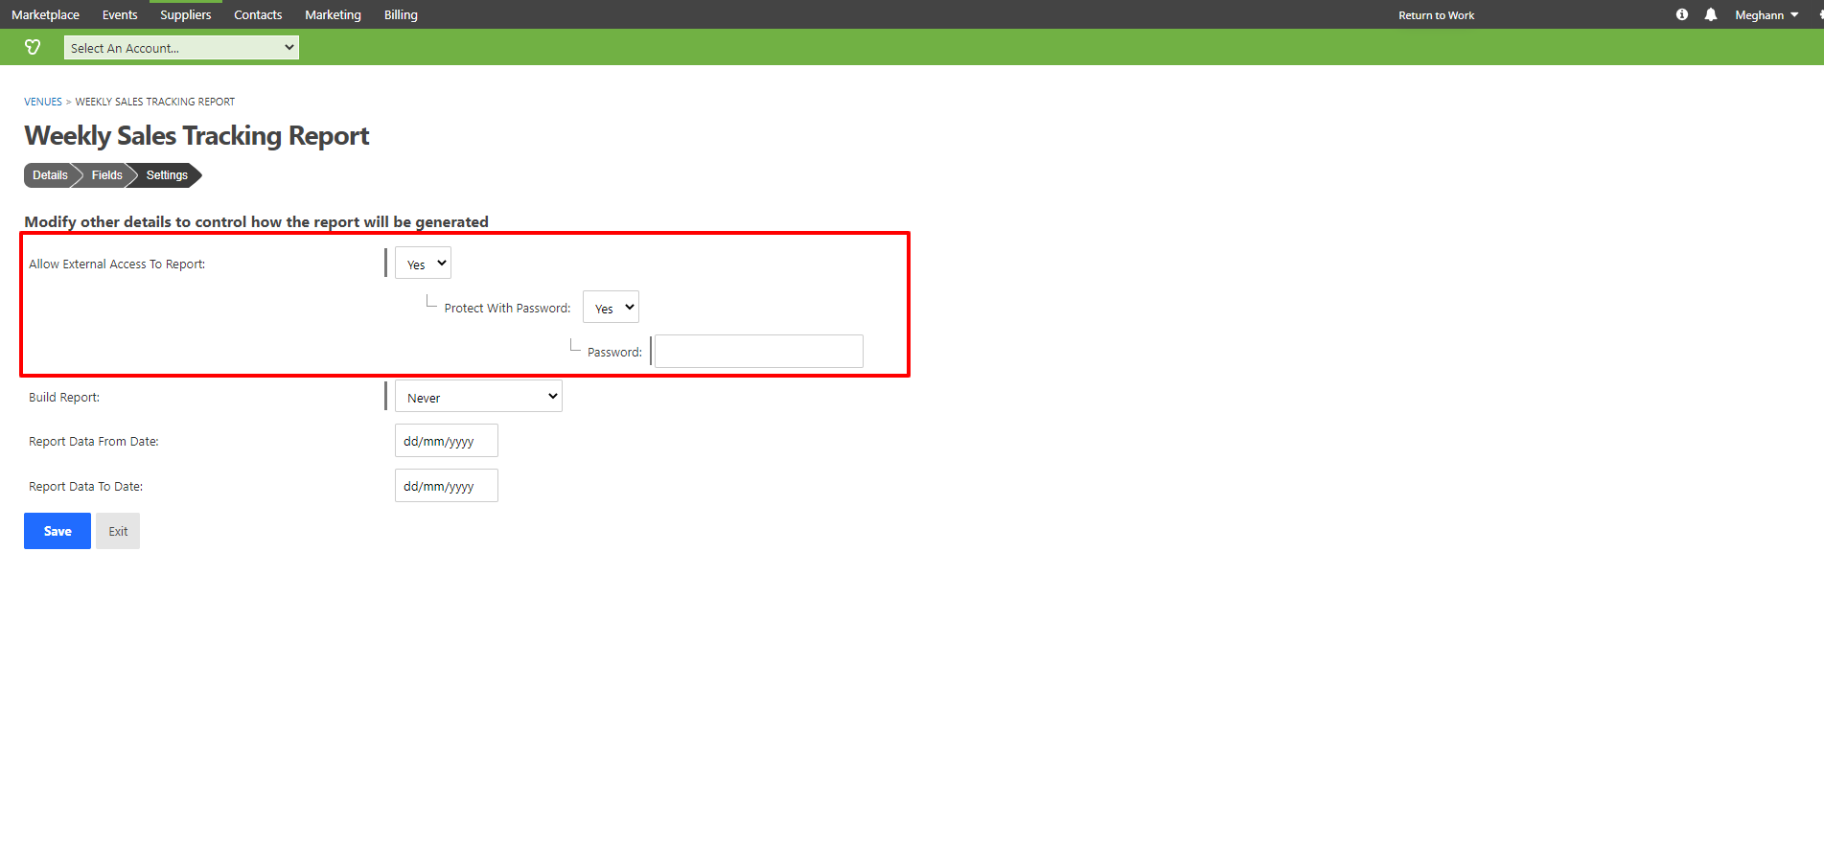Open the notifications bell icon
1824x851 pixels.
1711,14
